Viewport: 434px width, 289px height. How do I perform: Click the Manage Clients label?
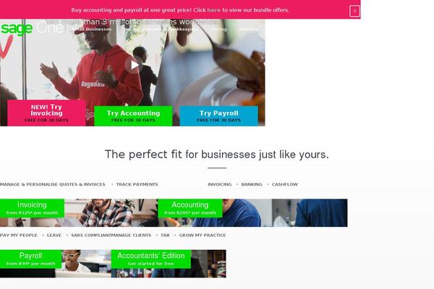pos(131,236)
